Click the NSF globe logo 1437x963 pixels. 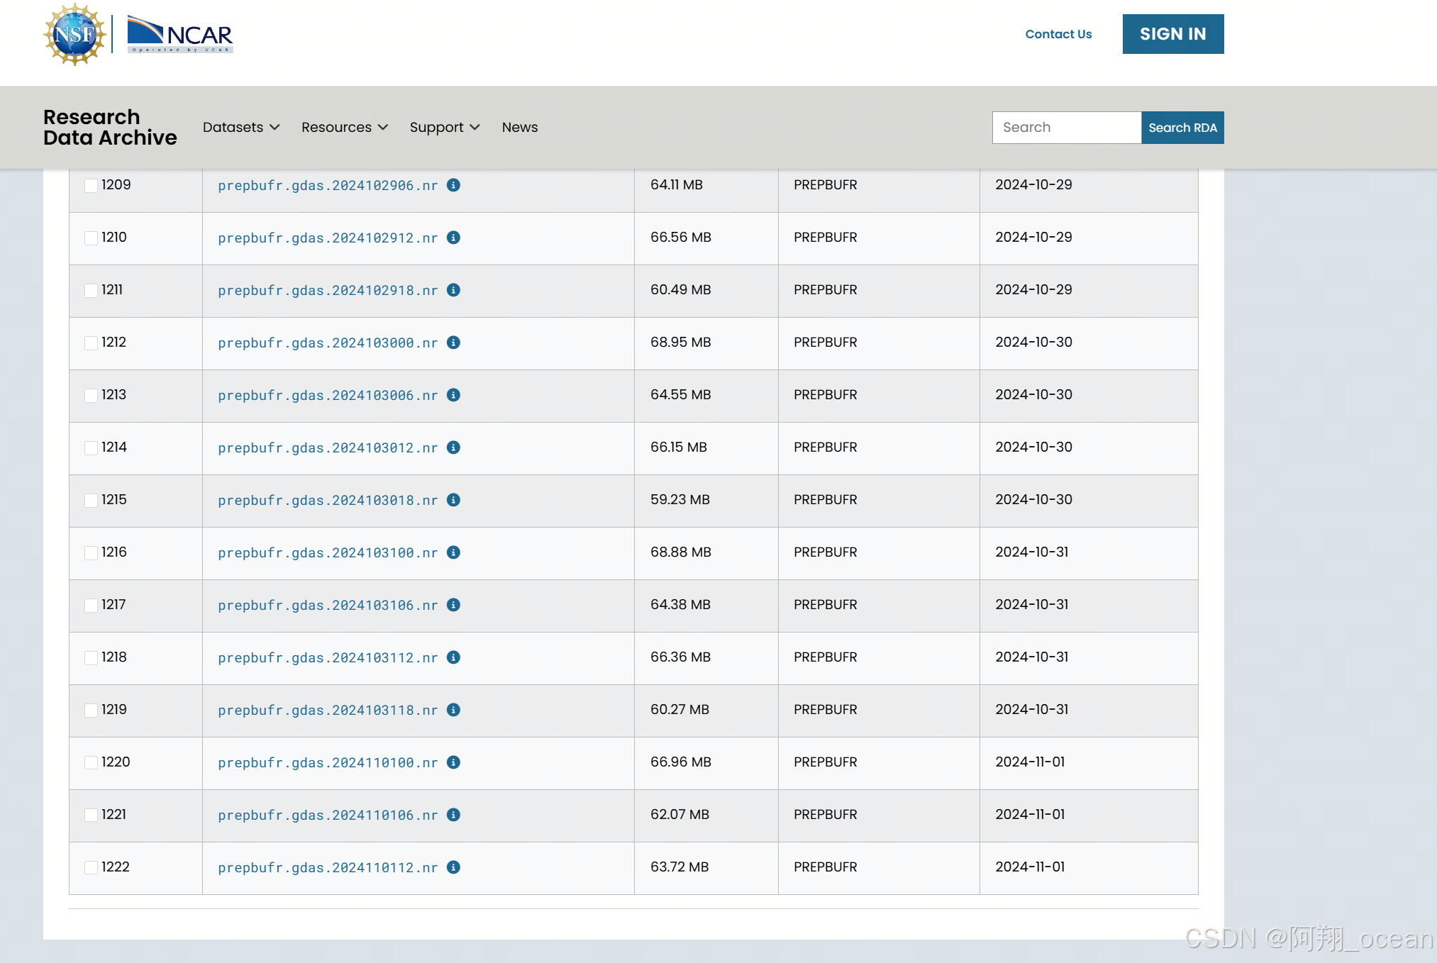click(74, 34)
